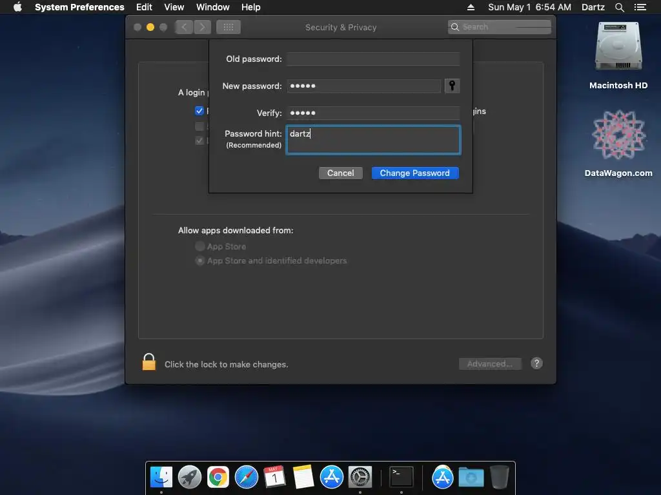Toggle the checked blue login password checkbox

pyautogui.click(x=199, y=111)
